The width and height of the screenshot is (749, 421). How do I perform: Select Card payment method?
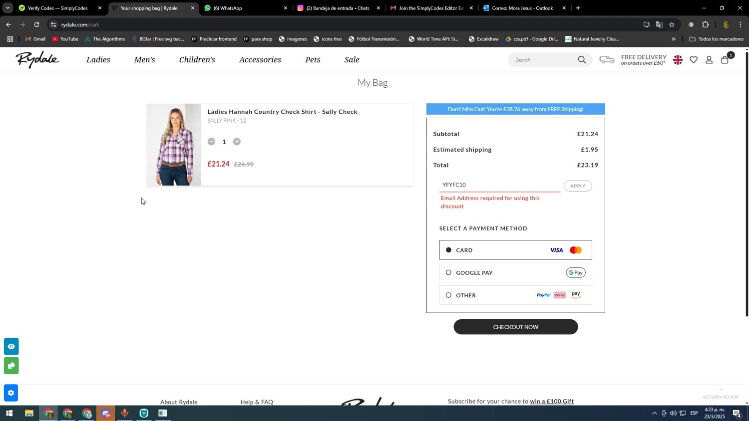coord(515,250)
